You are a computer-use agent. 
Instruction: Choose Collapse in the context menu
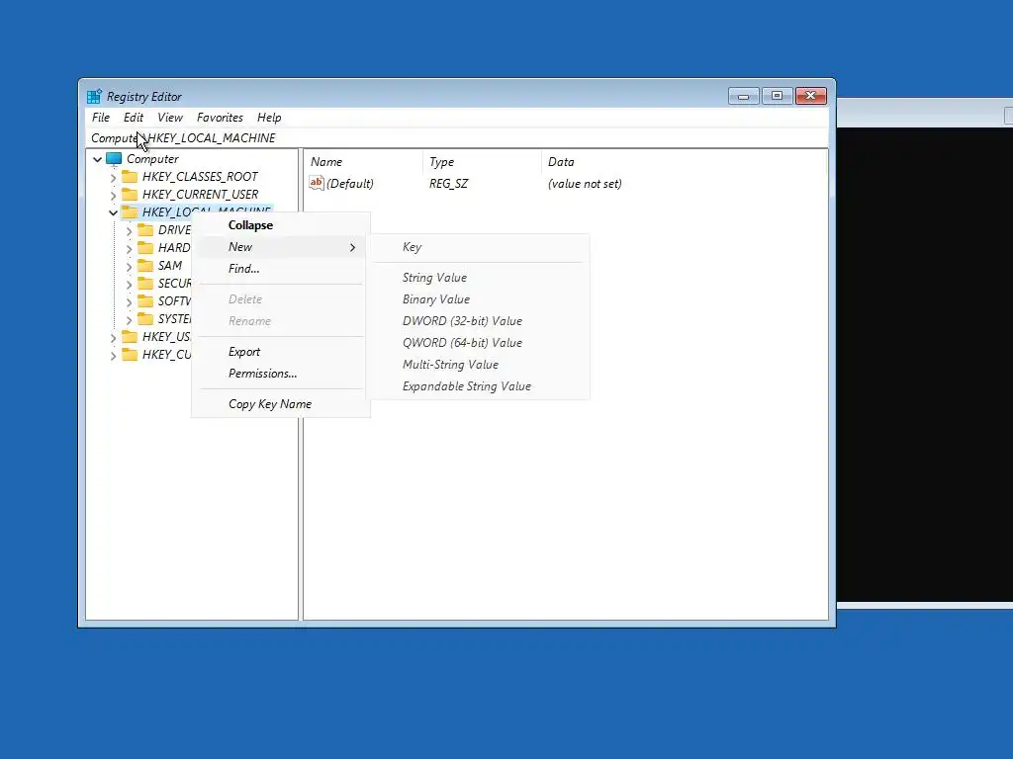281,225
